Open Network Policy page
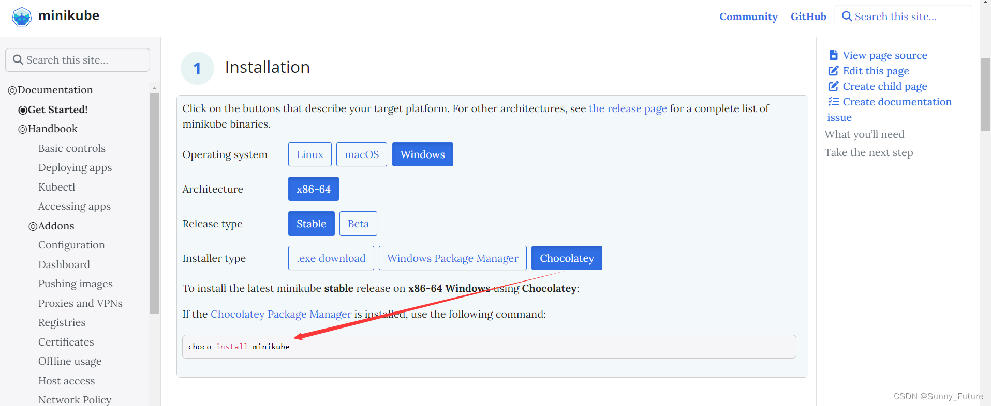Image resolution: width=991 pixels, height=406 pixels. (x=75, y=400)
